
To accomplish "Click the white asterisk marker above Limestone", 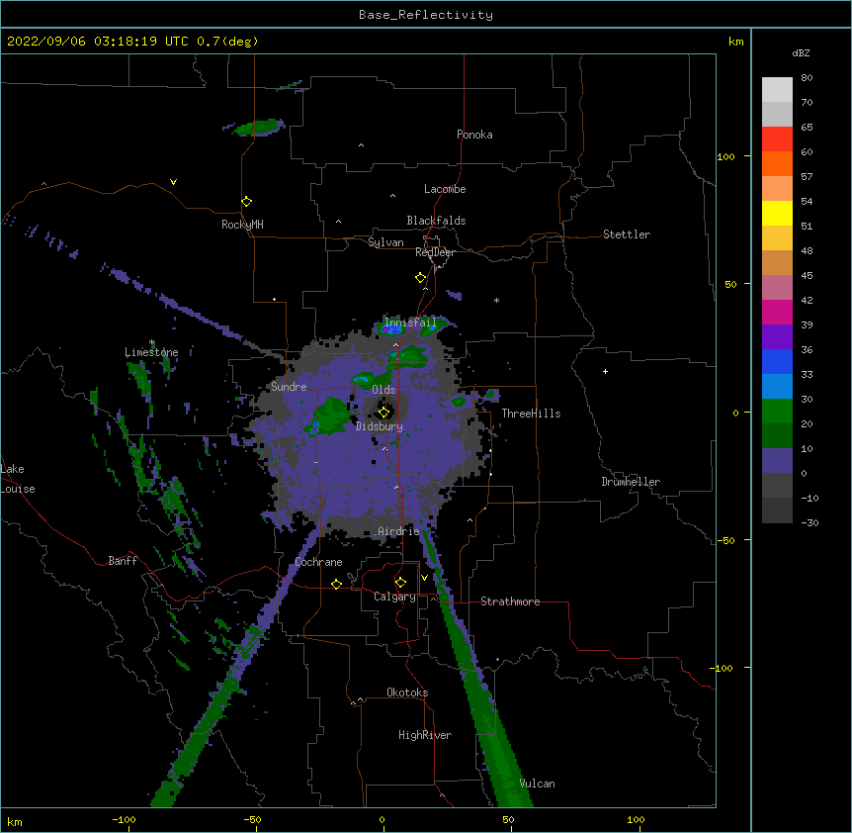I will click(152, 342).
